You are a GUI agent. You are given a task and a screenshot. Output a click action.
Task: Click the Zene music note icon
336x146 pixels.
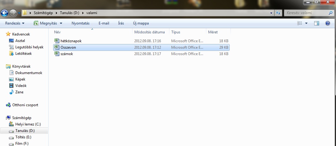pyautogui.click(x=11, y=92)
